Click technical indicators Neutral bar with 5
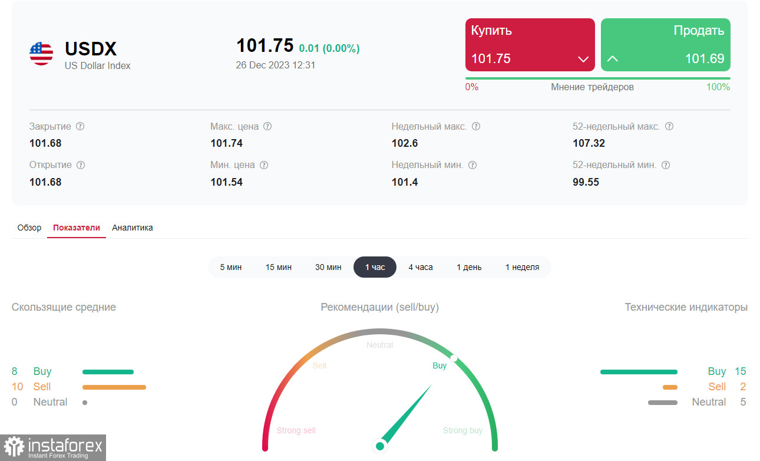The height and width of the screenshot is (461, 760). tap(663, 403)
